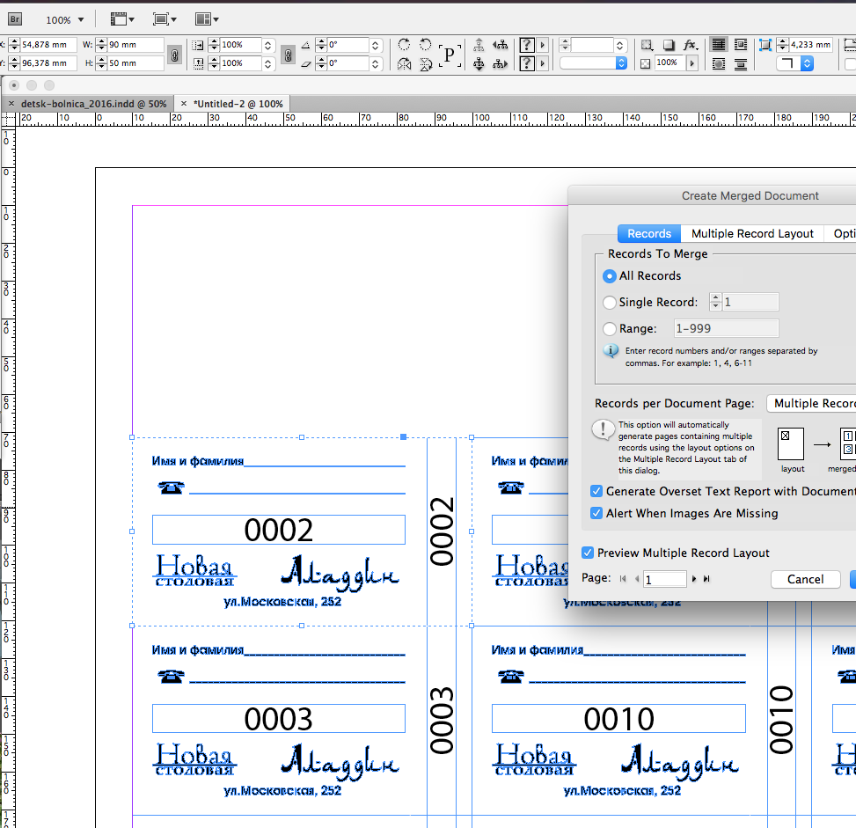Viewport: 856px width, 828px height.
Task: Click the ruler zero-point origin box
Action: [8, 118]
